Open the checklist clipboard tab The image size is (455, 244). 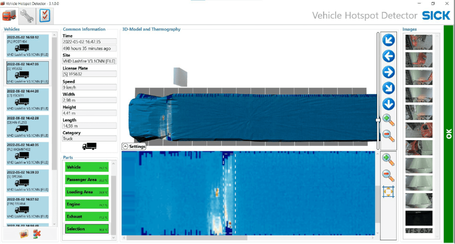click(x=45, y=16)
